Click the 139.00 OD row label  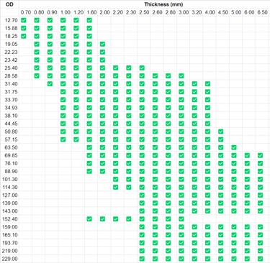click(10, 203)
